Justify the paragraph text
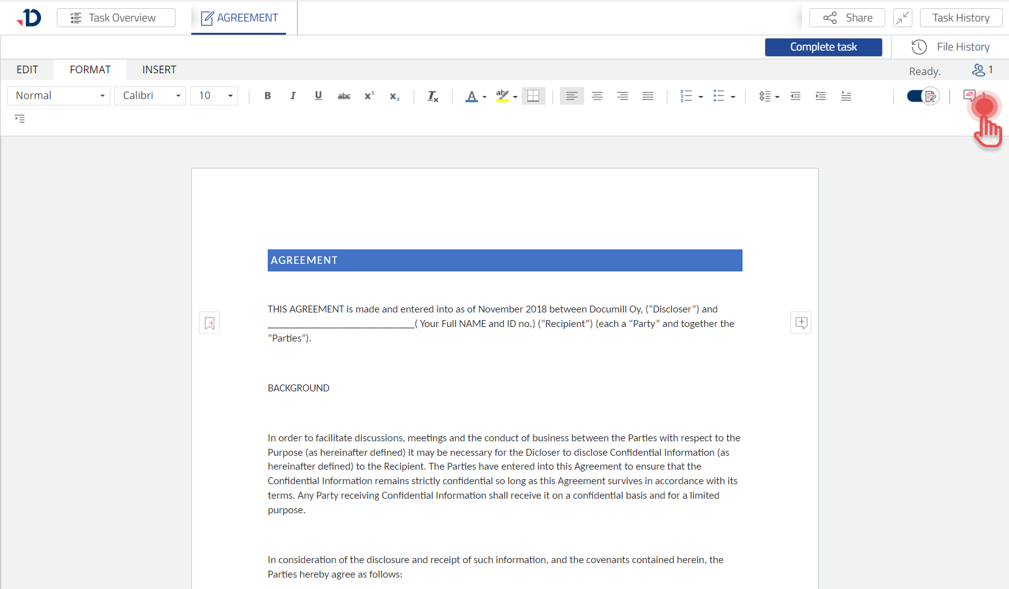Viewport: 1009px width, 589px height. point(648,96)
